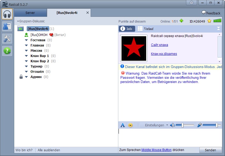Screen dimensions: 225x156
Task: Click the power button in the title bar
Action: tap(192, 3)
